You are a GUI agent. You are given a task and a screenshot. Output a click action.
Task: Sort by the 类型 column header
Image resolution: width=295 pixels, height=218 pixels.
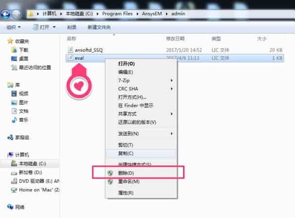[216, 39]
